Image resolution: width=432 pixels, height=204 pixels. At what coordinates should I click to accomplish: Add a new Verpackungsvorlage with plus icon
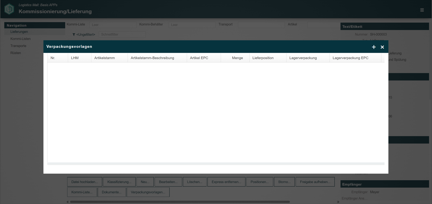[x=374, y=47]
